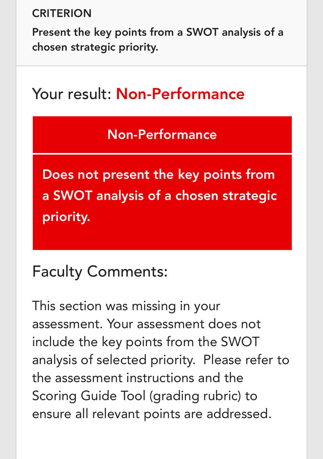Click the word 'priority.' inside red box

66,217
